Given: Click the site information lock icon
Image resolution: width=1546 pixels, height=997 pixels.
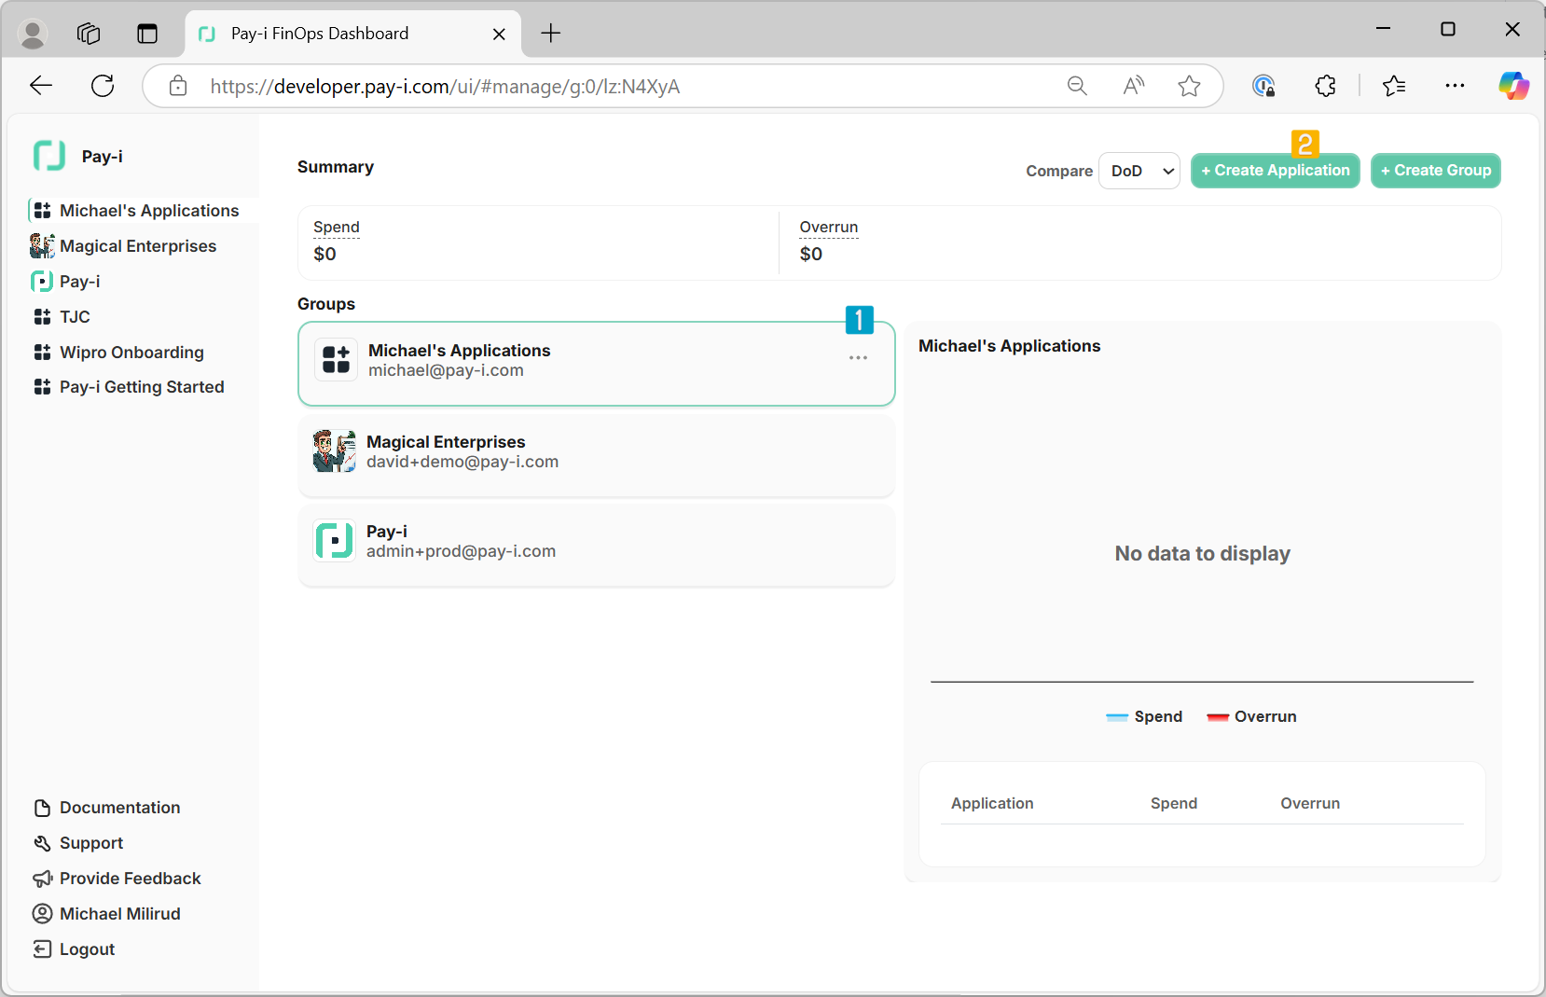Looking at the screenshot, I should coord(178,87).
